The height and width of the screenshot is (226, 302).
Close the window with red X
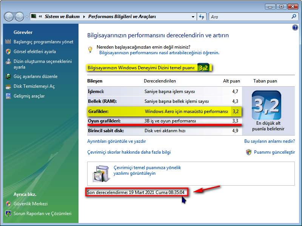coord(293,7)
